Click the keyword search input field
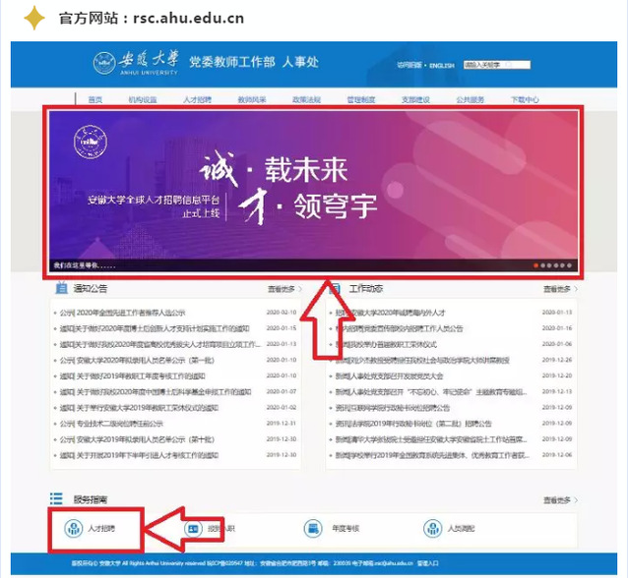The image size is (628, 578). (x=497, y=65)
